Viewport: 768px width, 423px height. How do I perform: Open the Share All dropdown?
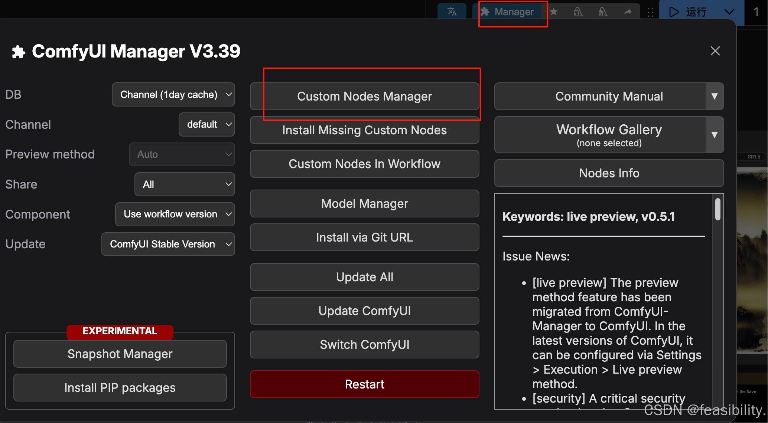(x=185, y=184)
